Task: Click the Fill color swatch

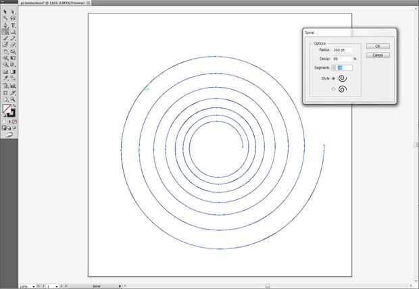Action: click(x=7, y=109)
